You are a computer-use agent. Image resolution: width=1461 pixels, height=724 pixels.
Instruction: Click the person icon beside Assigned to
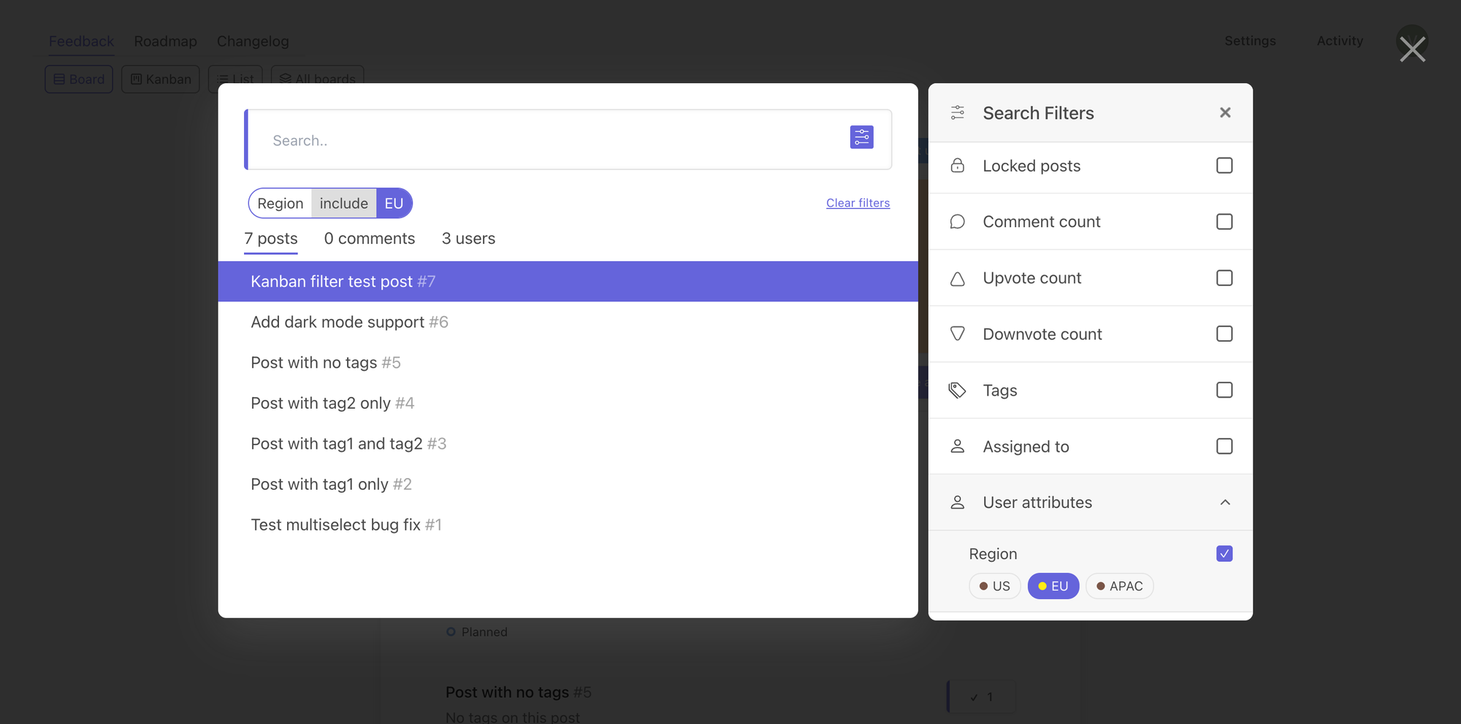point(957,446)
